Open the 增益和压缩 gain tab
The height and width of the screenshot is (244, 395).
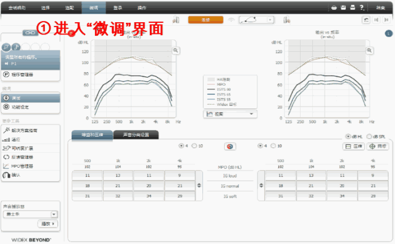(x=92, y=135)
